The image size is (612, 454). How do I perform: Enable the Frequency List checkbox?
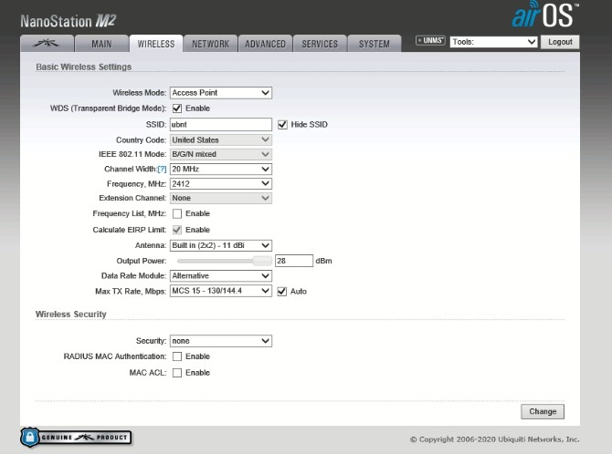tap(177, 213)
